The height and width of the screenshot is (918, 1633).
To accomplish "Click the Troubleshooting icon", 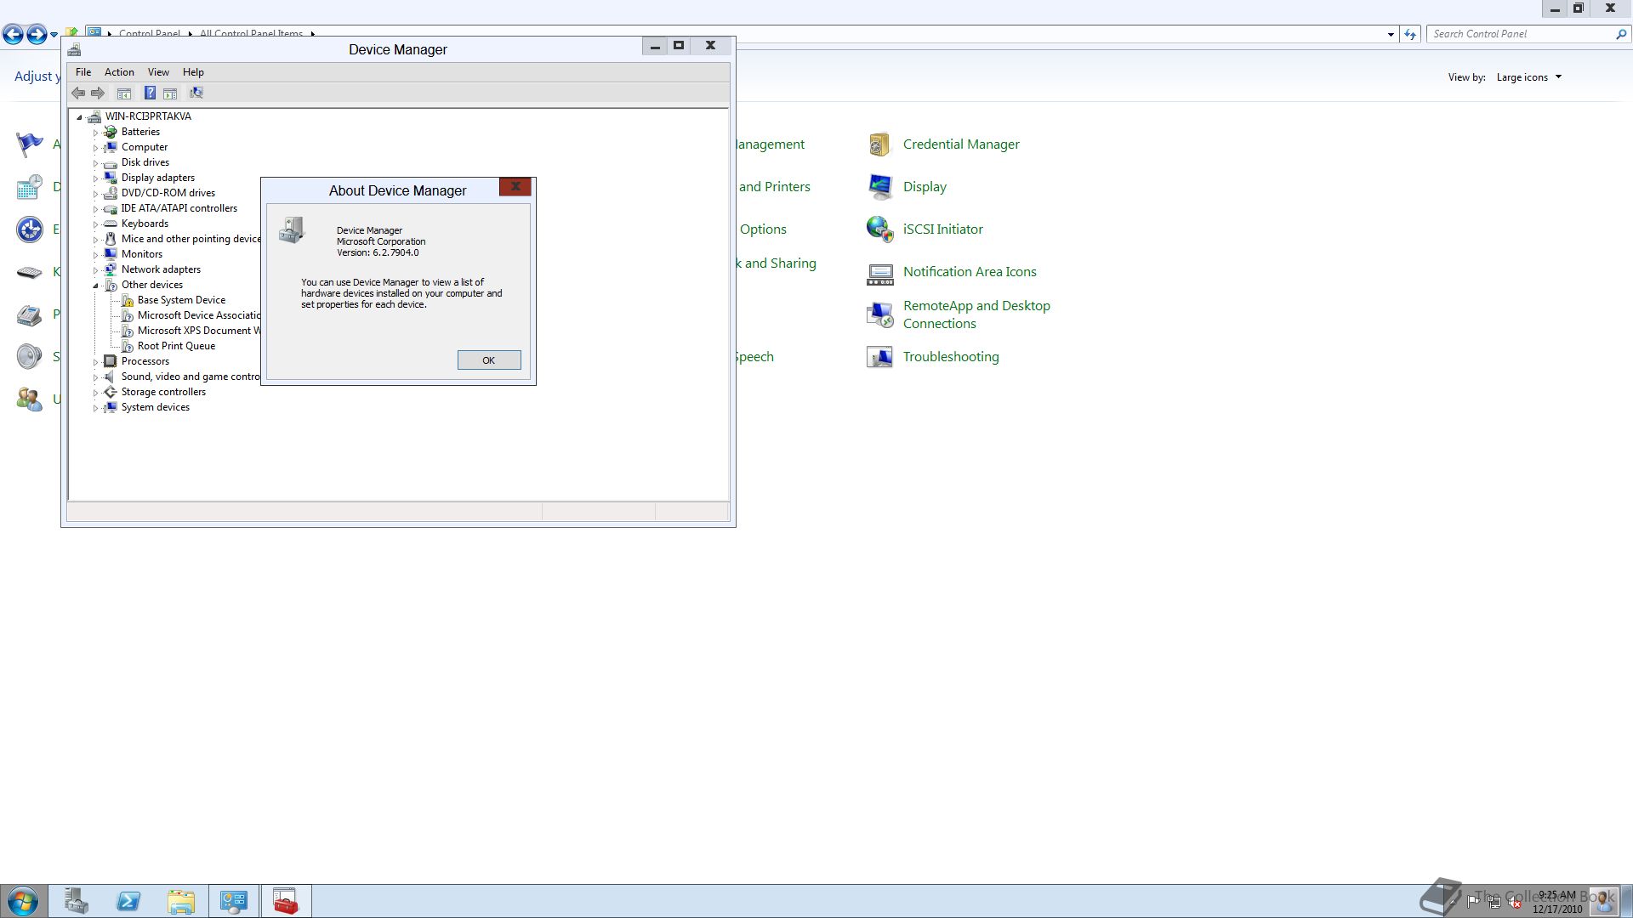I will pyautogui.click(x=879, y=357).
